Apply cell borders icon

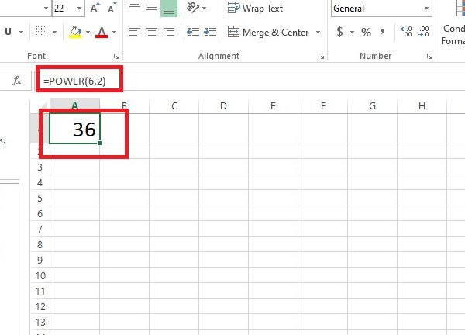coord(42,32)
